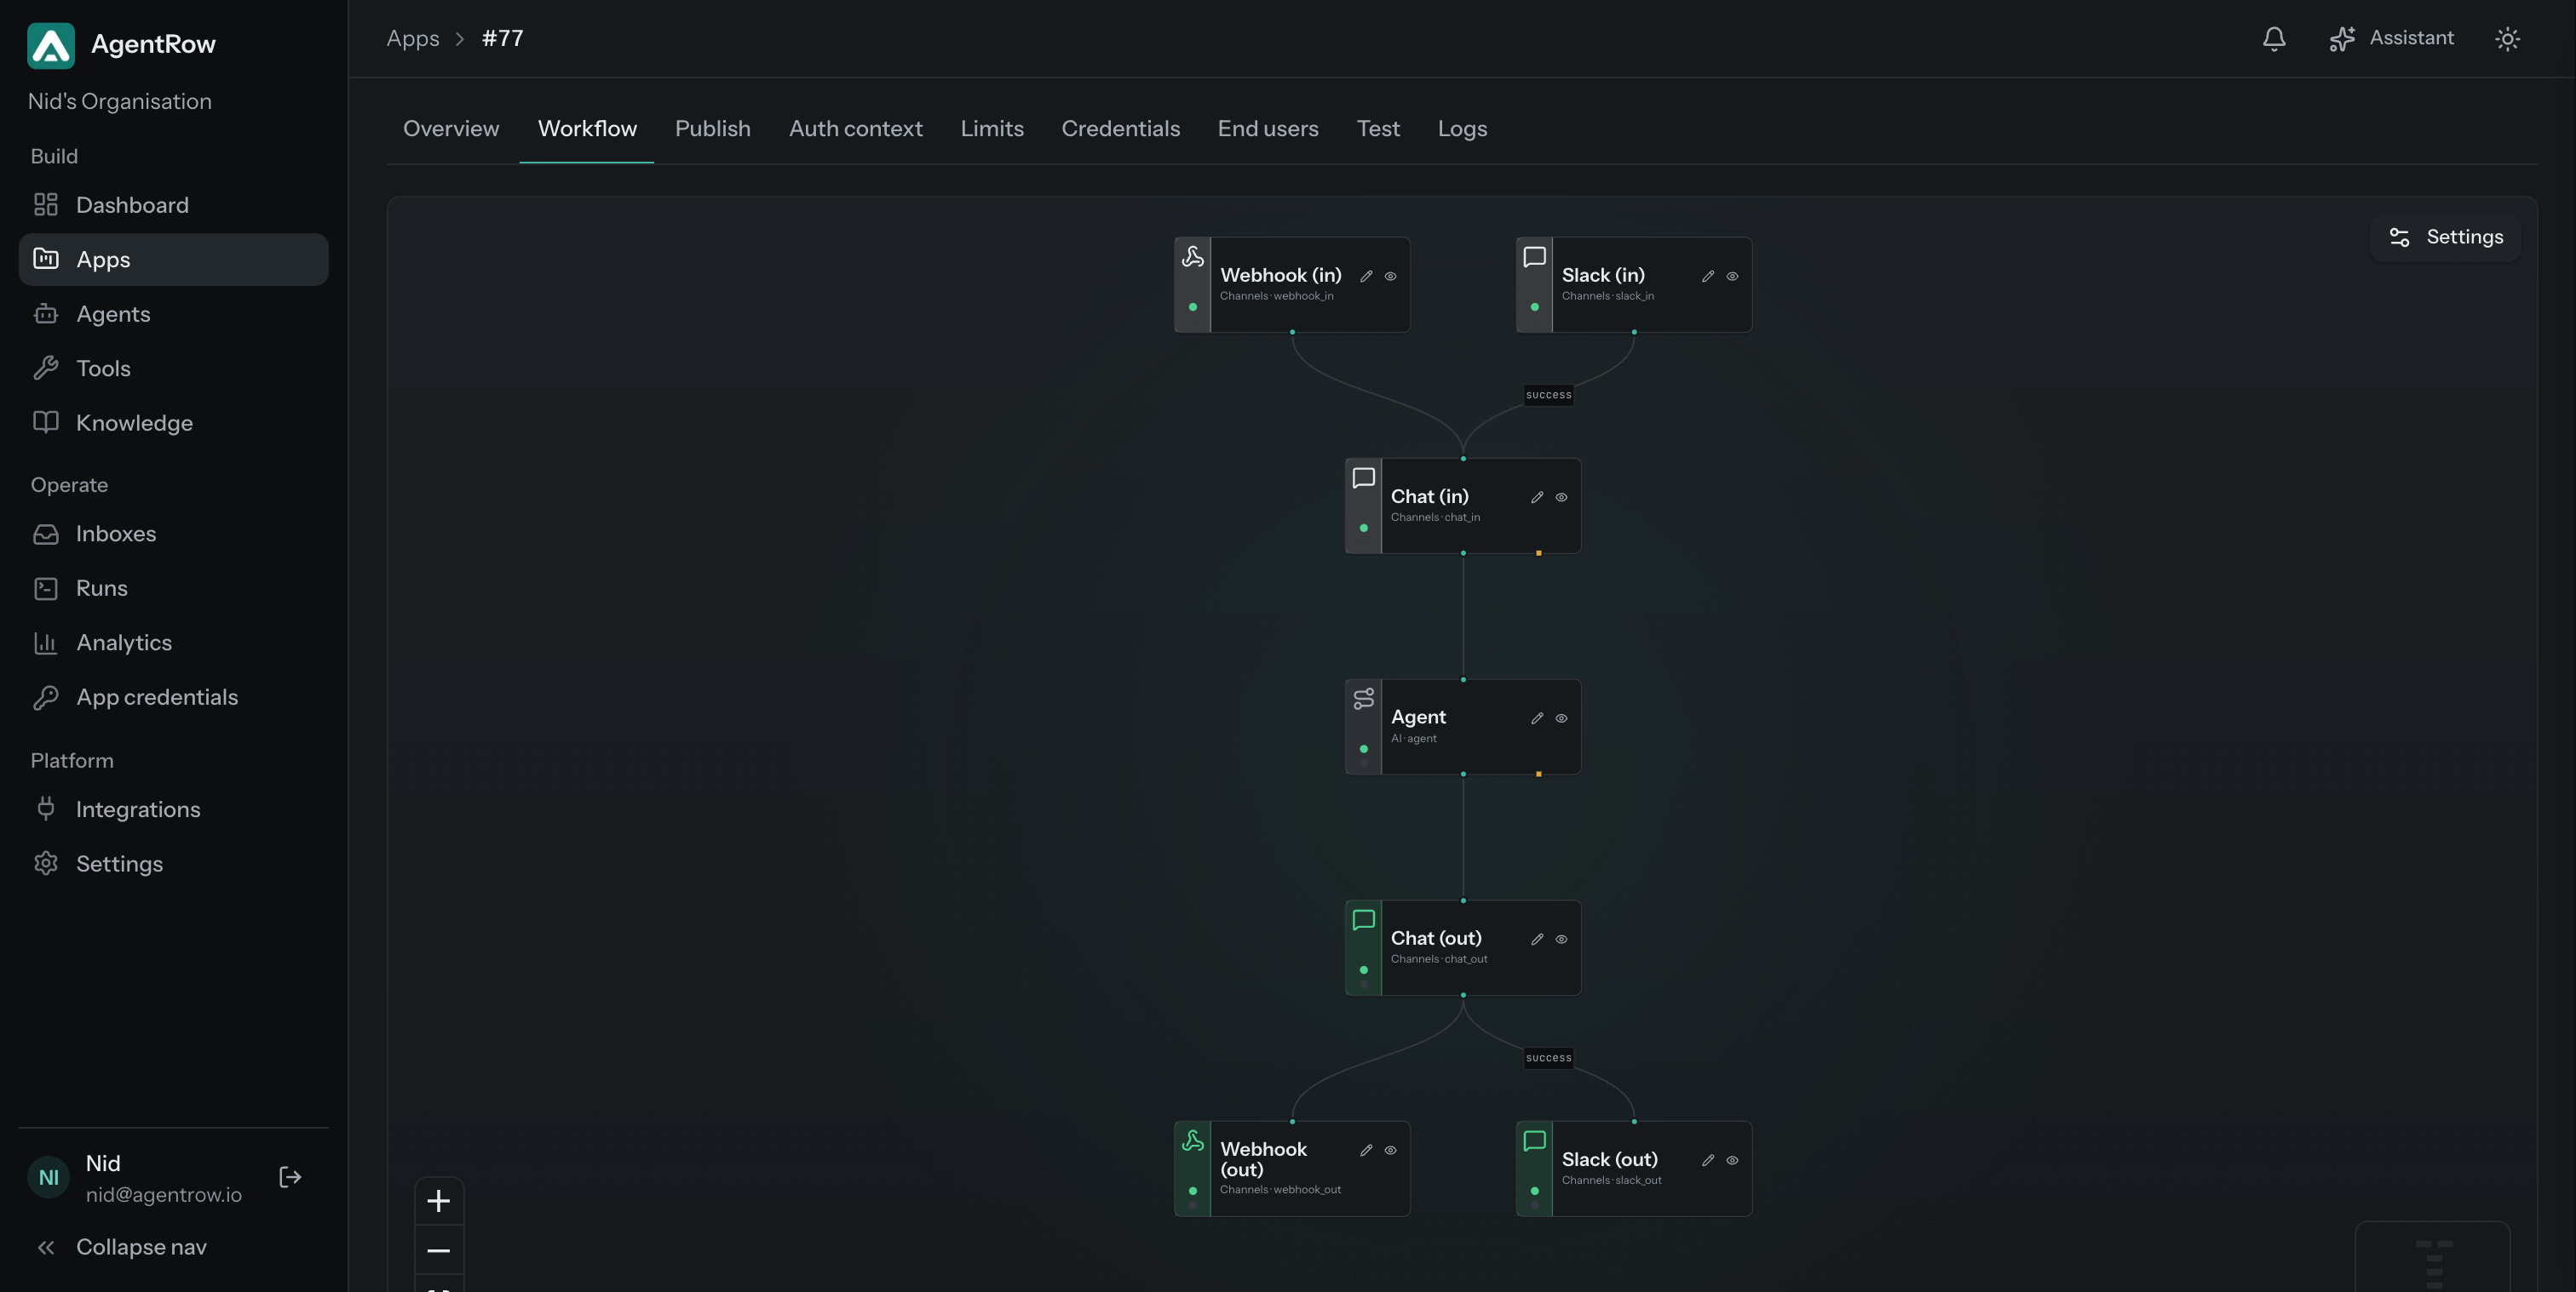The width and height of the screenshot is (2576, 1292).
Task: Toggle eye icon on Webhook (in) node
Action: pyautogui.click(x=1390, y=277)
